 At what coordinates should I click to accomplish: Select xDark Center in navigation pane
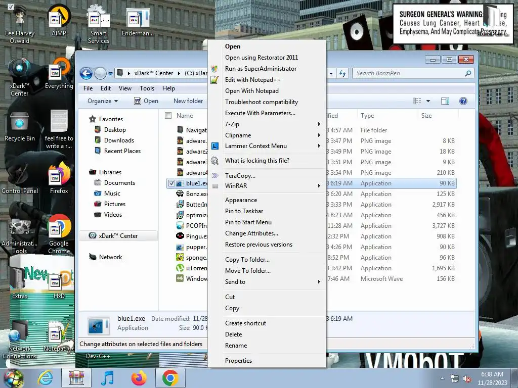[x=118, y=236]
